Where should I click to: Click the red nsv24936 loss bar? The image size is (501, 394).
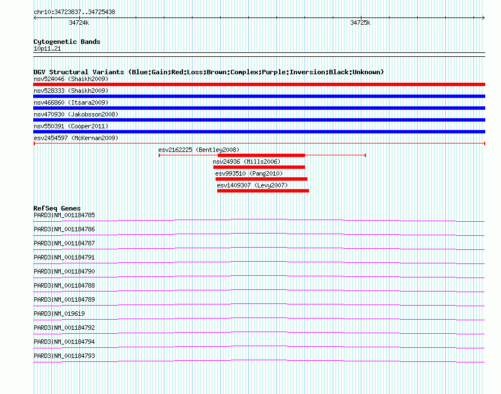[x=259, y=167]
